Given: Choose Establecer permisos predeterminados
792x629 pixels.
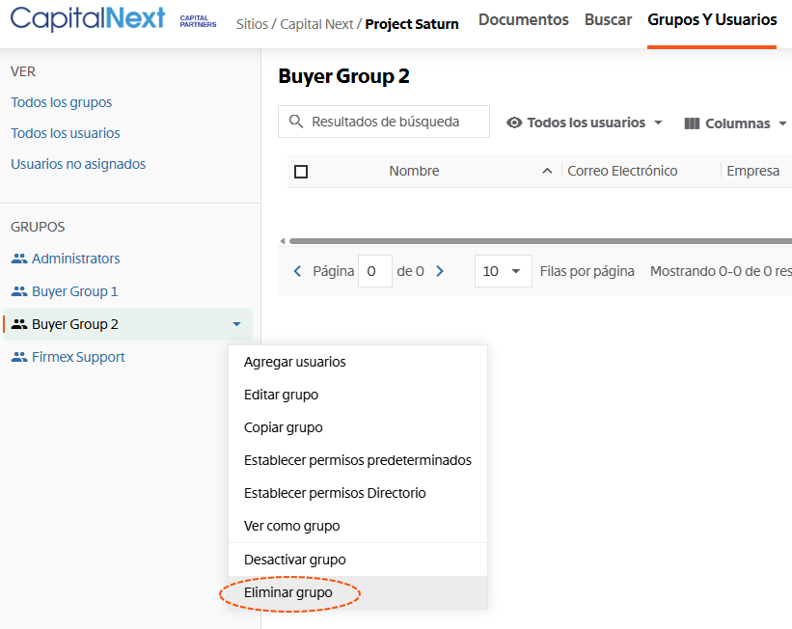Looking at the screenshot, I should 358,460.
